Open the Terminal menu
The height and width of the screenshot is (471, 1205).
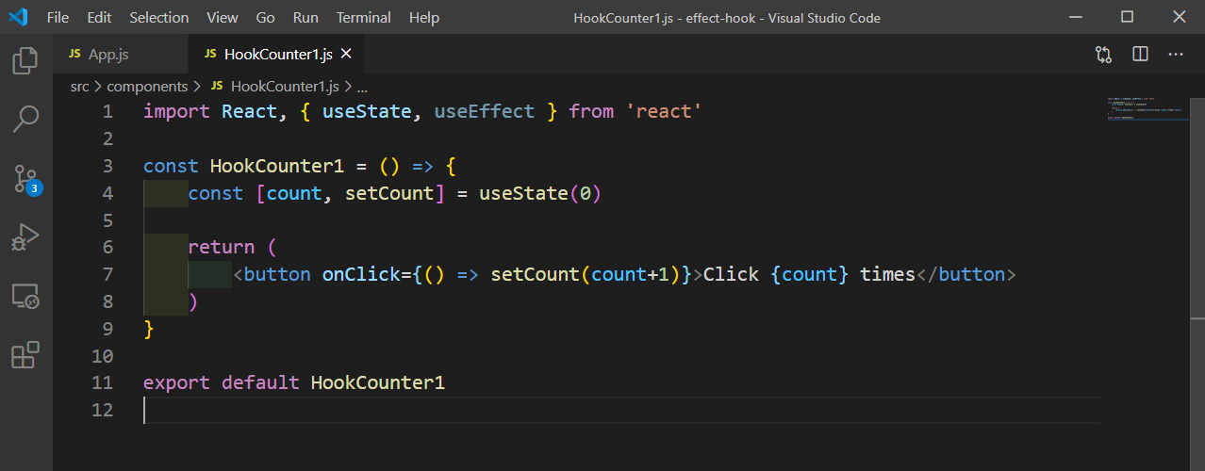364,17
